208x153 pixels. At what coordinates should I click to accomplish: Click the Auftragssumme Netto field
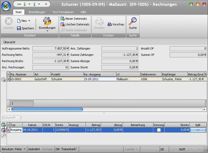point(51,48)
